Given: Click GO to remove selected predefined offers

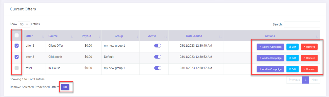Looking at the screenshot, I should click(65, 87).
